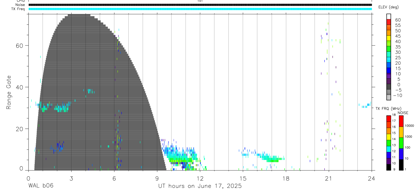Click the cyan 12–13 MHz TX FRQ color segment
The height and width of the screenshot is (193, 418).
[389, 148]
